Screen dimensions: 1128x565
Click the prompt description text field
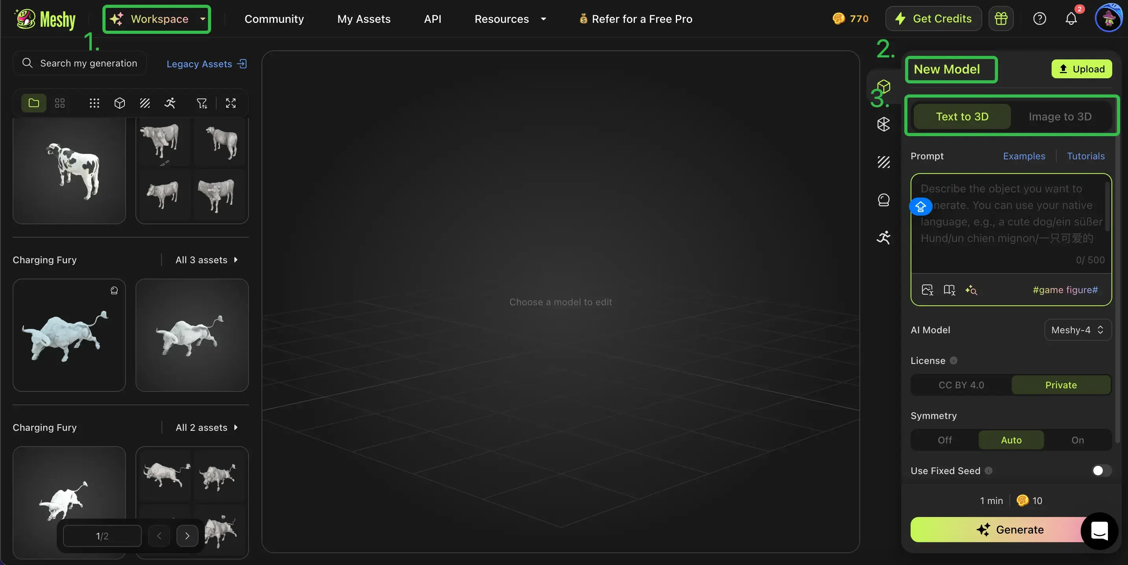(x=1011, y=223)
